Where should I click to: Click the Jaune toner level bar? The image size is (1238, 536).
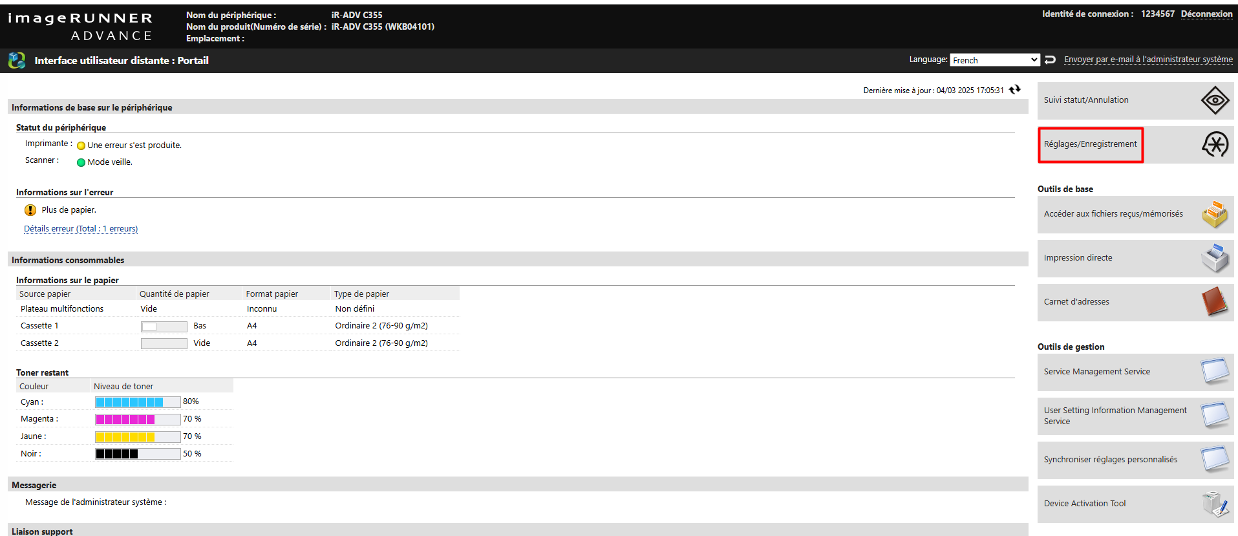click(x=138, y=437)
